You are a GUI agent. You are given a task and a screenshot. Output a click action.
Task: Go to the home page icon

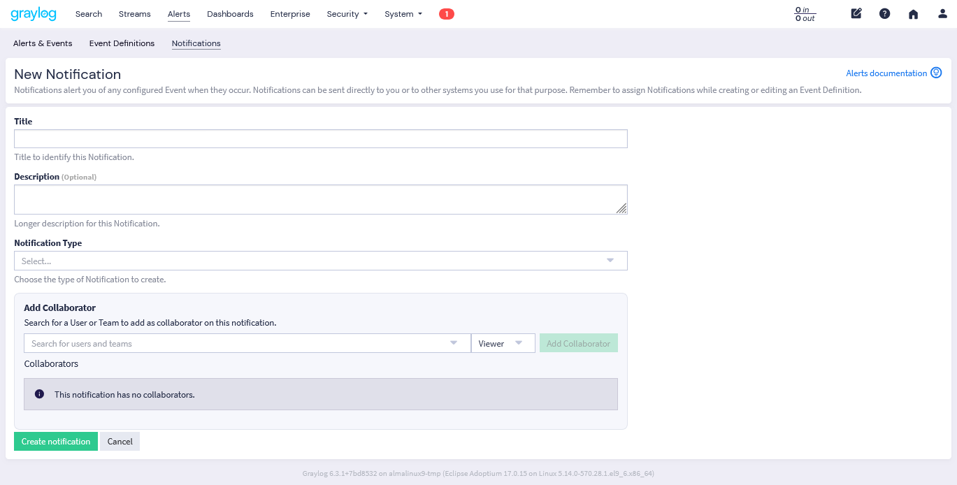point(913,14)
